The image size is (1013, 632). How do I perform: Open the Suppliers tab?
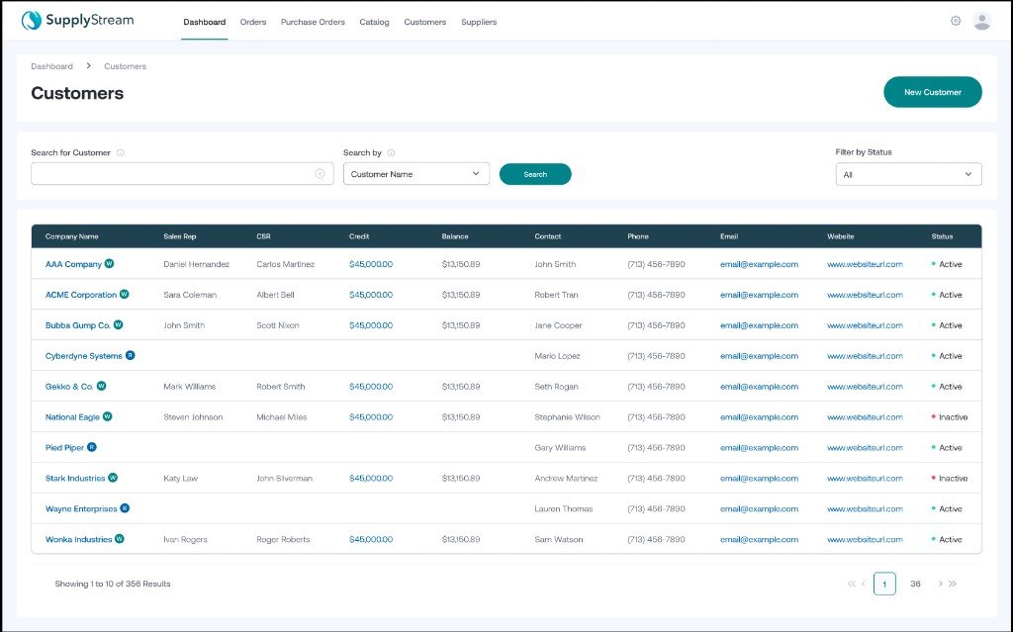coord(479,22)
